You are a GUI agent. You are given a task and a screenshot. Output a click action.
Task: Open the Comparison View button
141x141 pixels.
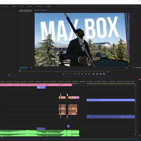(104, 74)
